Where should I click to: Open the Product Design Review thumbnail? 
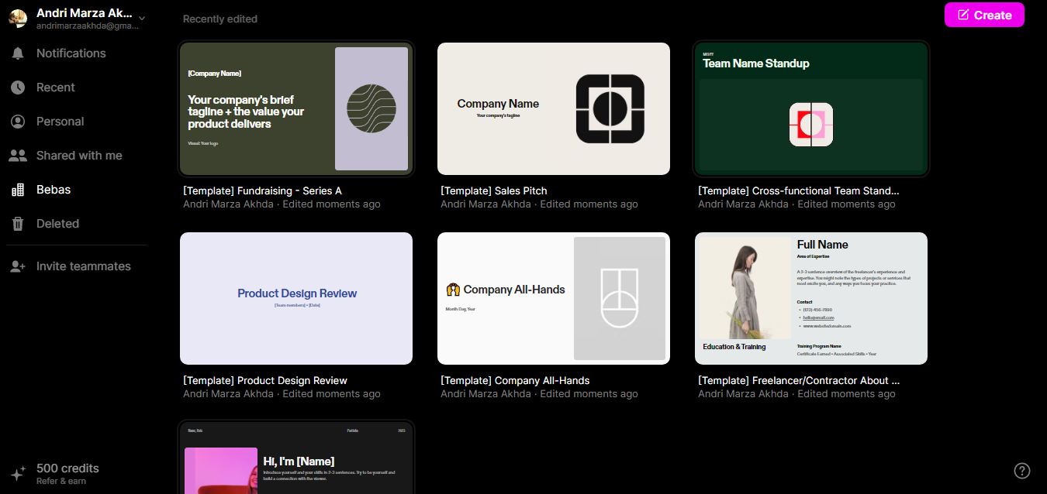click(296, 298)
